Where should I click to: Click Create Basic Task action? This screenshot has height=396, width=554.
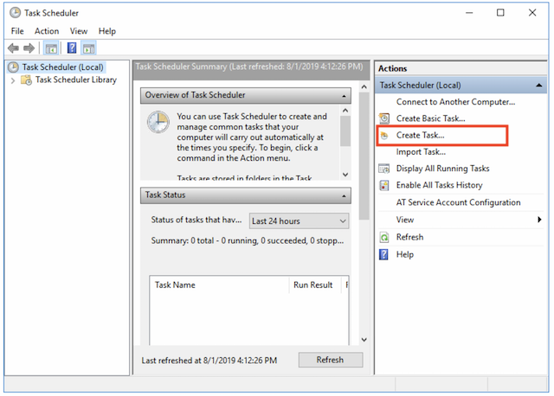(431, 118)
